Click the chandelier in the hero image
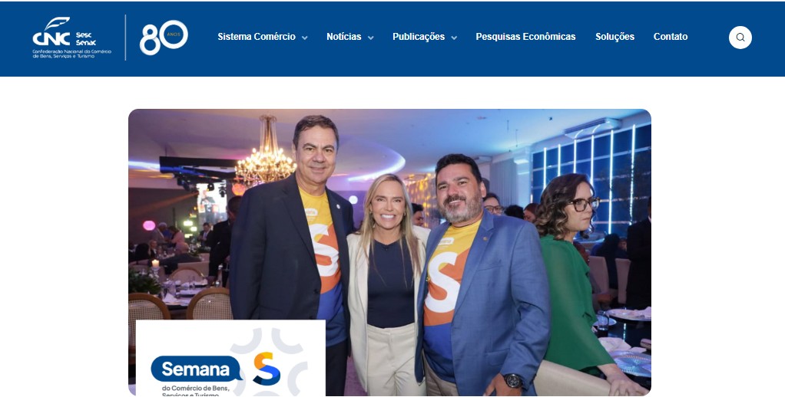 (x=266, y=149)
